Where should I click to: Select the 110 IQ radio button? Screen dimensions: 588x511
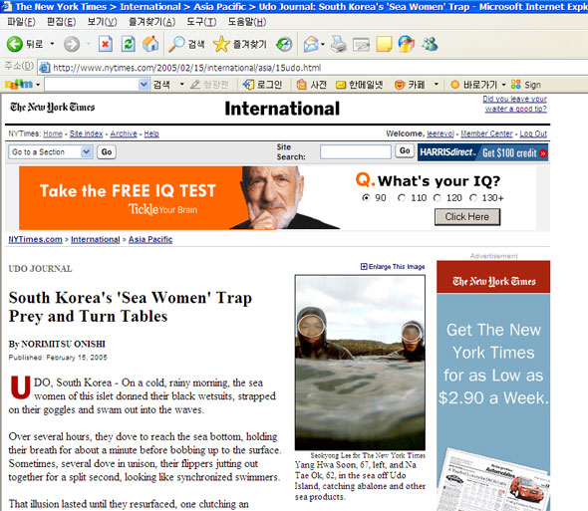tap(402, 197)
